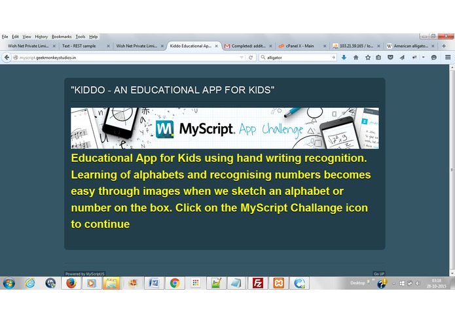This screenshot has height=323, width=455.
Task: Close the Text - REST sample tab
Action: coord(108,46)
